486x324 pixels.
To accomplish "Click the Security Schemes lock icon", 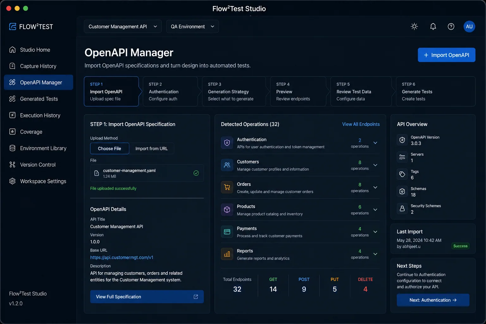I will [402, 209].
